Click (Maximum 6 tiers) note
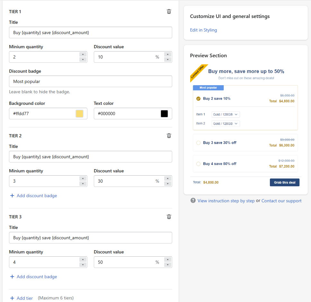311x302 pixels. click(56, 298)
